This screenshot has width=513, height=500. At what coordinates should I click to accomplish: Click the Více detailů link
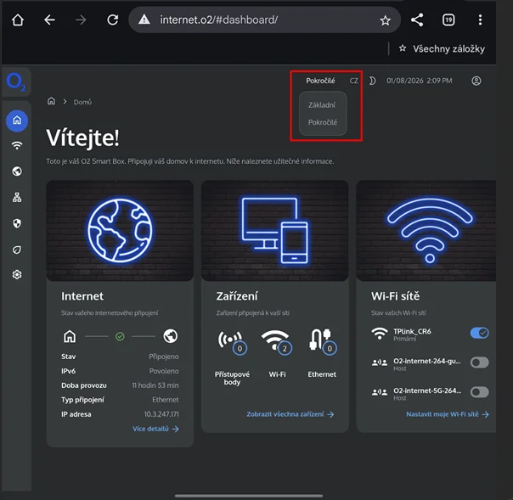pyautogui.click(x=155, y=429)
